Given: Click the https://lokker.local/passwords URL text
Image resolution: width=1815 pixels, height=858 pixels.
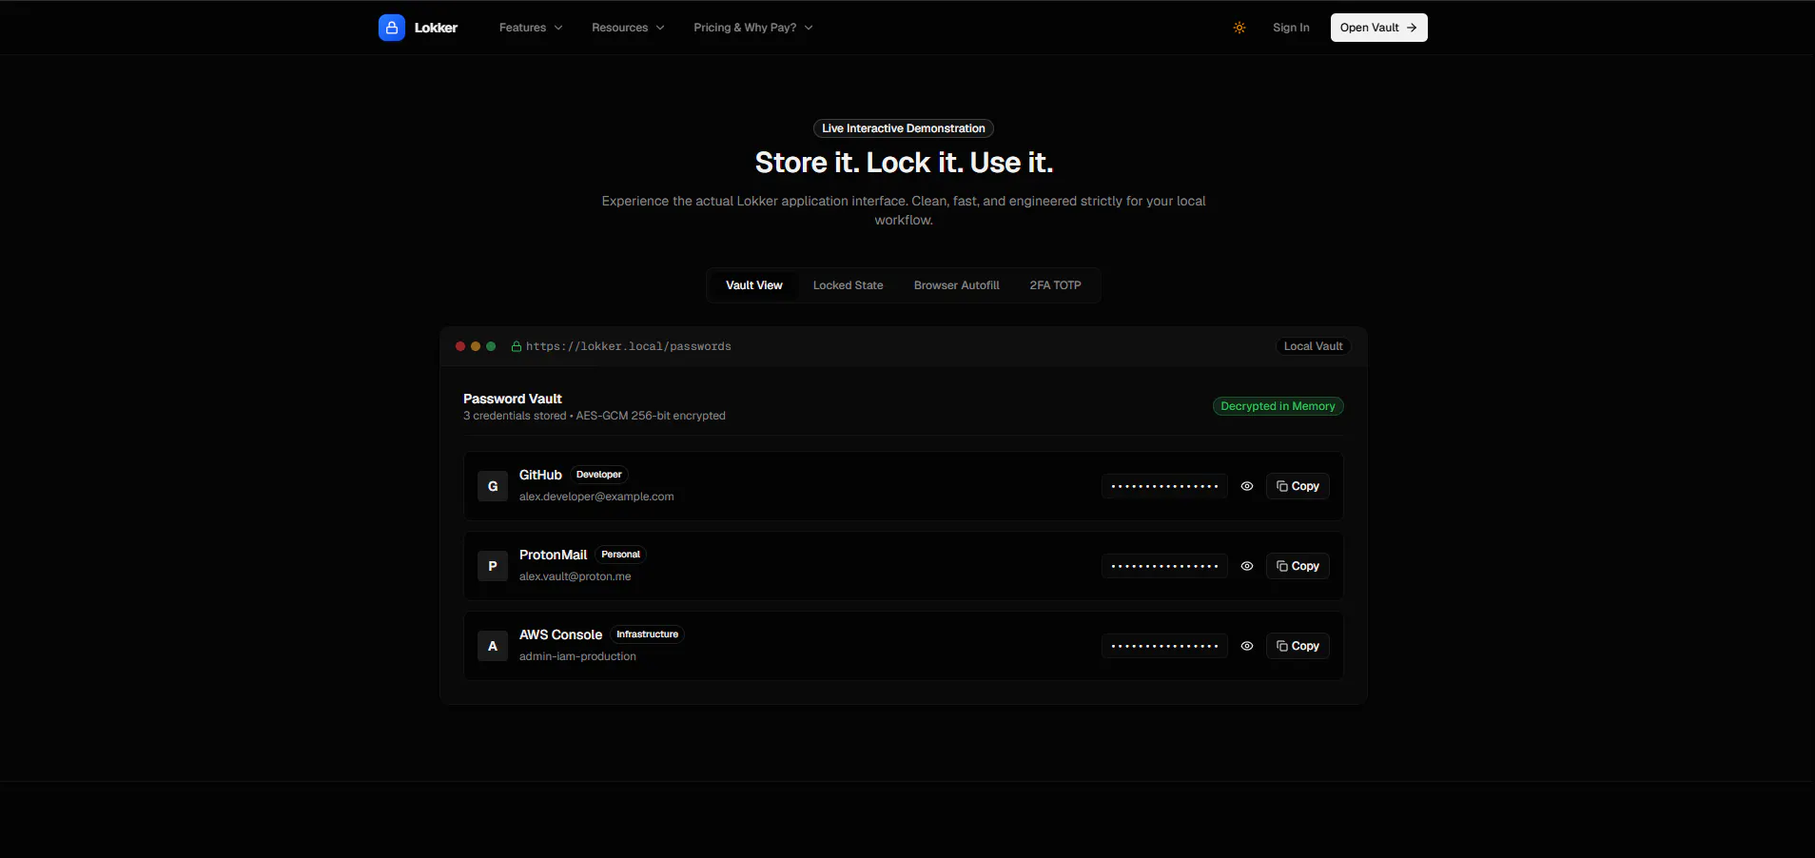Looking at the screenshot, I should (x=629, y=346).
